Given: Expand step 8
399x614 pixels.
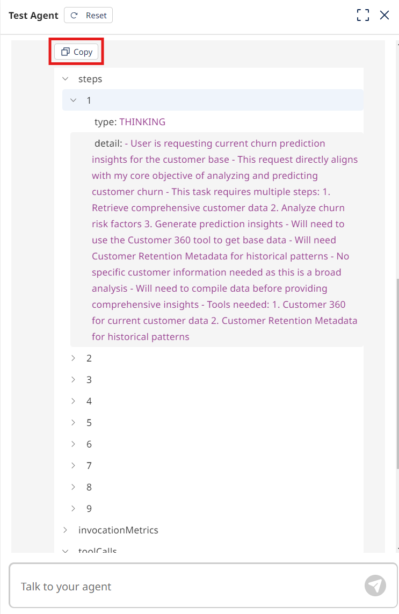Looking at the screenshot, I should (x=74, y=487).
